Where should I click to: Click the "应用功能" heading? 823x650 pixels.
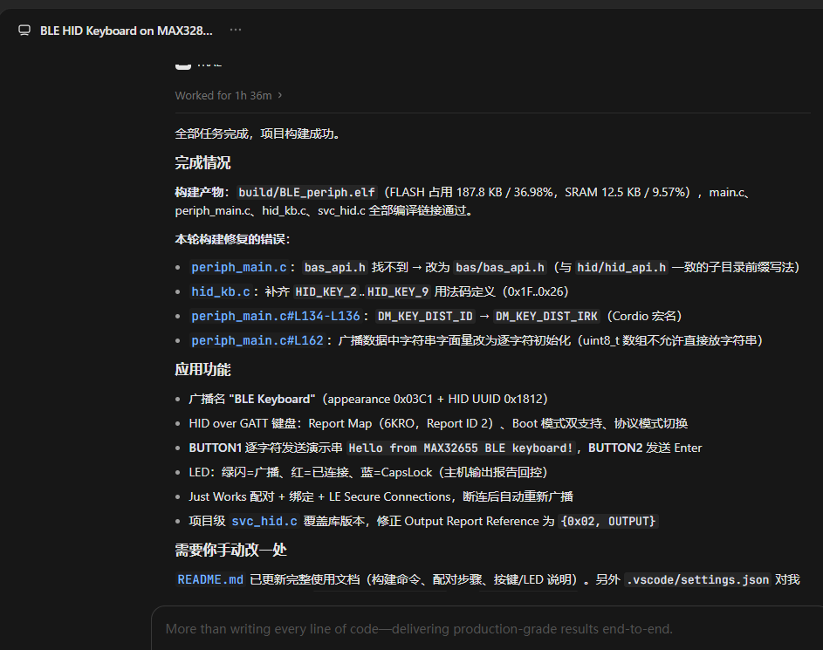(x=202, y=369)
